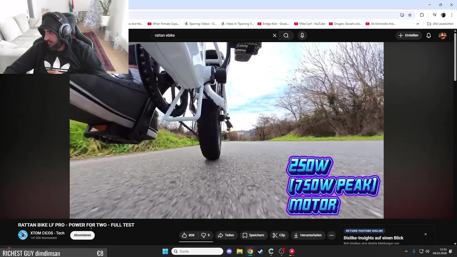Open the red play-button app in taskbar
The width and height of the screenshot is (457, 257).
coord(292,251)
